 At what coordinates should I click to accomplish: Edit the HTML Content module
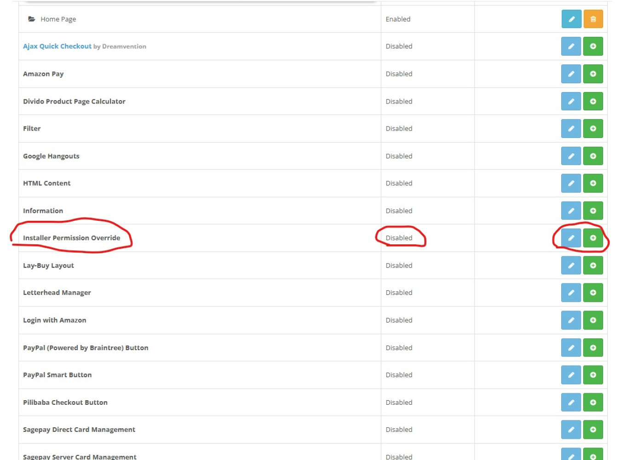coord(571,183)
